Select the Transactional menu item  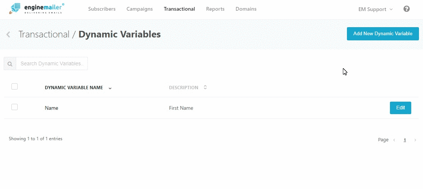179,9
